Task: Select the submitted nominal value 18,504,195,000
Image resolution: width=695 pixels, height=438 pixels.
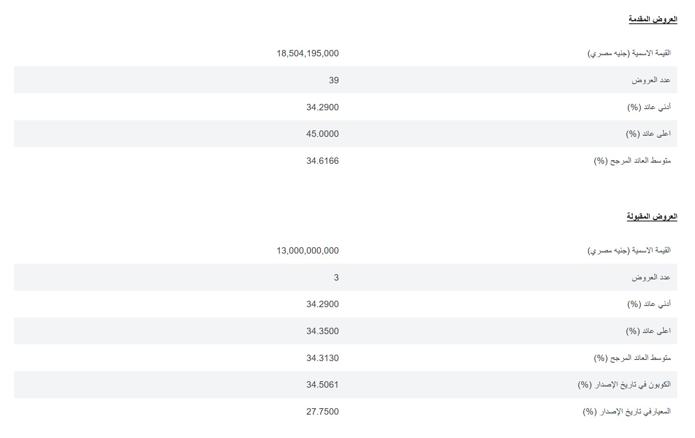Action: [x=307, y=54]
